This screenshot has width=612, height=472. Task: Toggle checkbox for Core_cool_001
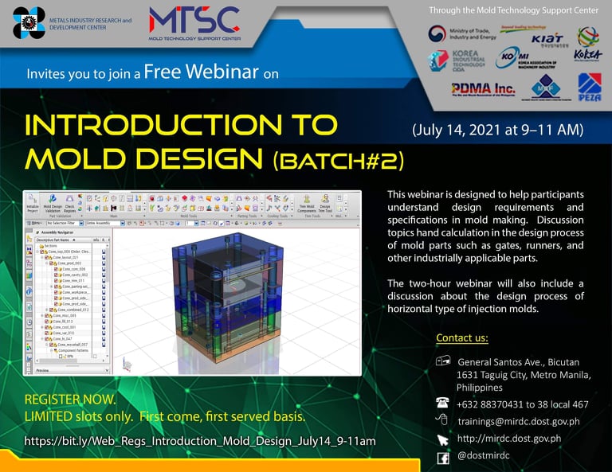pyautogui.click(x=46, y=327)
